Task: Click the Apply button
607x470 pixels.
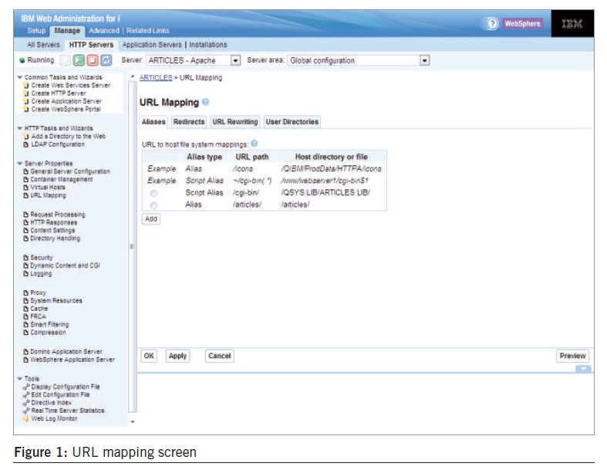Action: click(x=177, y=356)
